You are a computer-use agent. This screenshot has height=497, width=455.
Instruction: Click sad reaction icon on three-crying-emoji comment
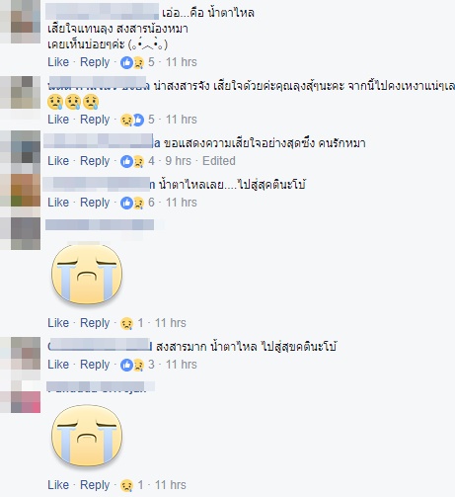tap(126, 120)
